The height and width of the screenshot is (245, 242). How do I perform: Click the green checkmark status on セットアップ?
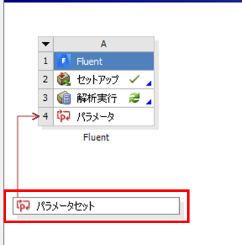(x=134, y=79)
